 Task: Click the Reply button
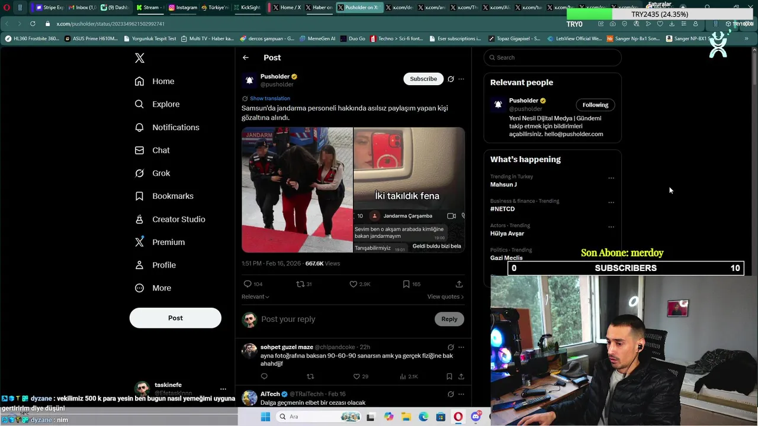click(449, 319)
